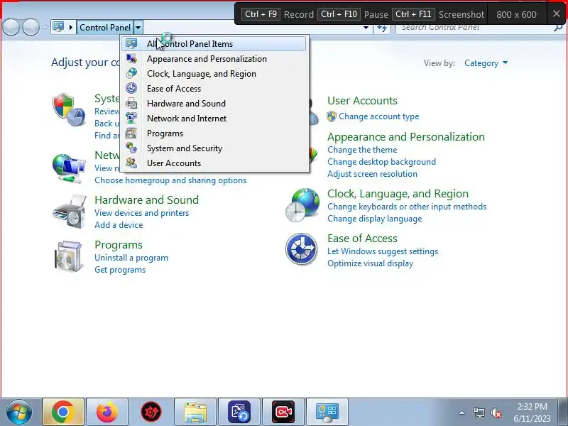
Task: Click the Forward navigation button
Action: coord(31,27)
